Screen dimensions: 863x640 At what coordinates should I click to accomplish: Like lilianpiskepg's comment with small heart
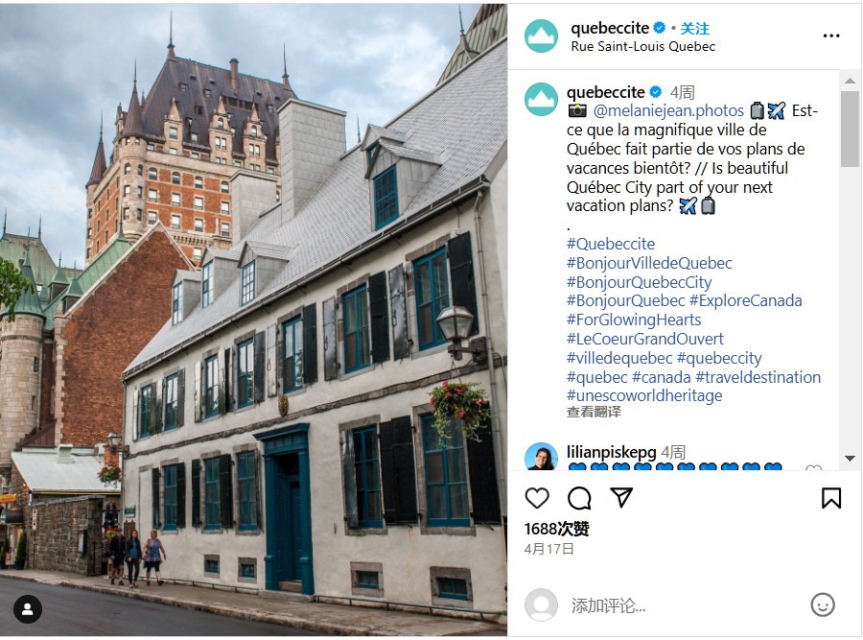(x=813, y=468)
